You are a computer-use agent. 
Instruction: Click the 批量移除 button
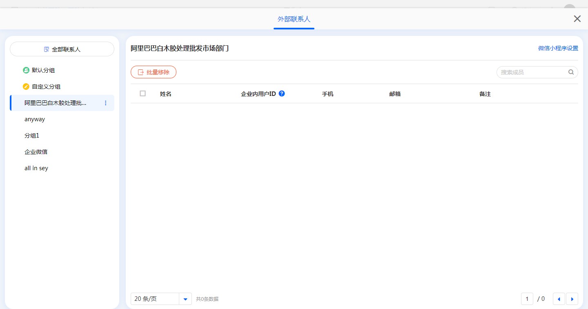click(x=154, y=72)
